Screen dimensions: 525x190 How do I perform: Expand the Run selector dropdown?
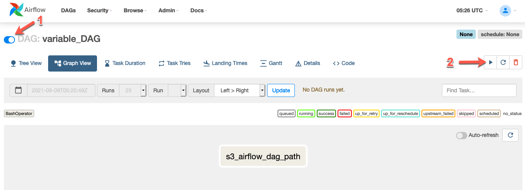coord(177,90)
